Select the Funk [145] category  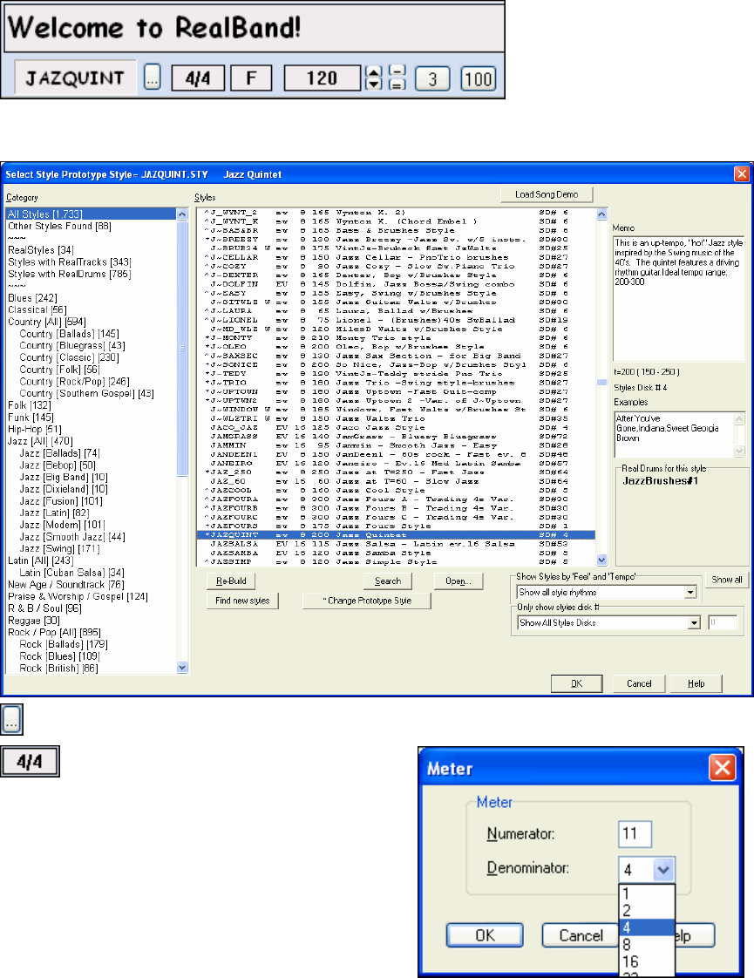pyautogui.click(x=31, y=418)
